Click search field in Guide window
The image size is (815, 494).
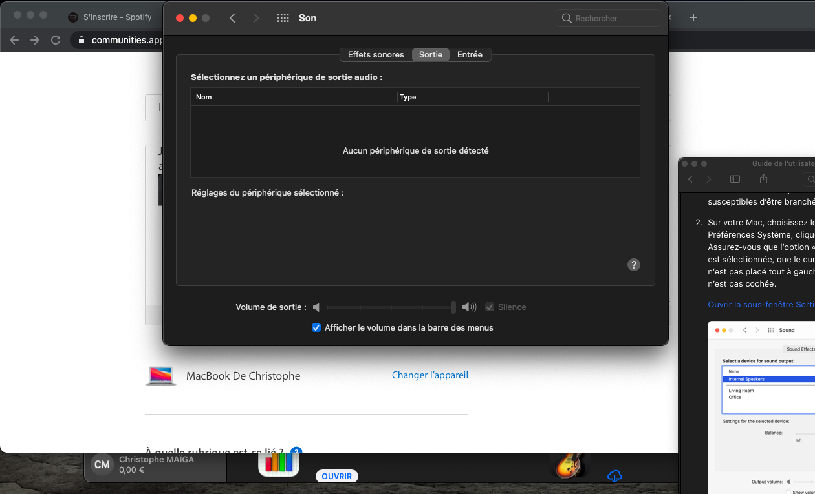click(809, 179)
